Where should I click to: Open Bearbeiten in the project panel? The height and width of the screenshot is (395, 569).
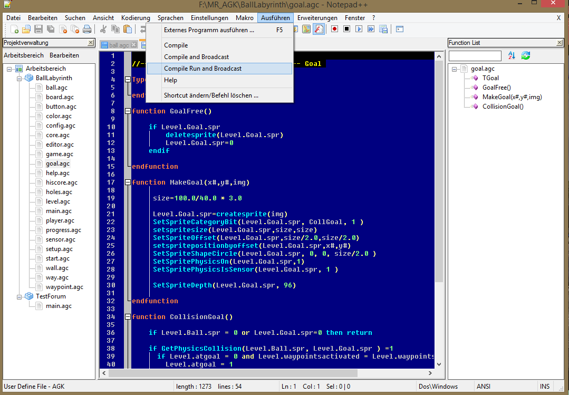click(64, 55)
